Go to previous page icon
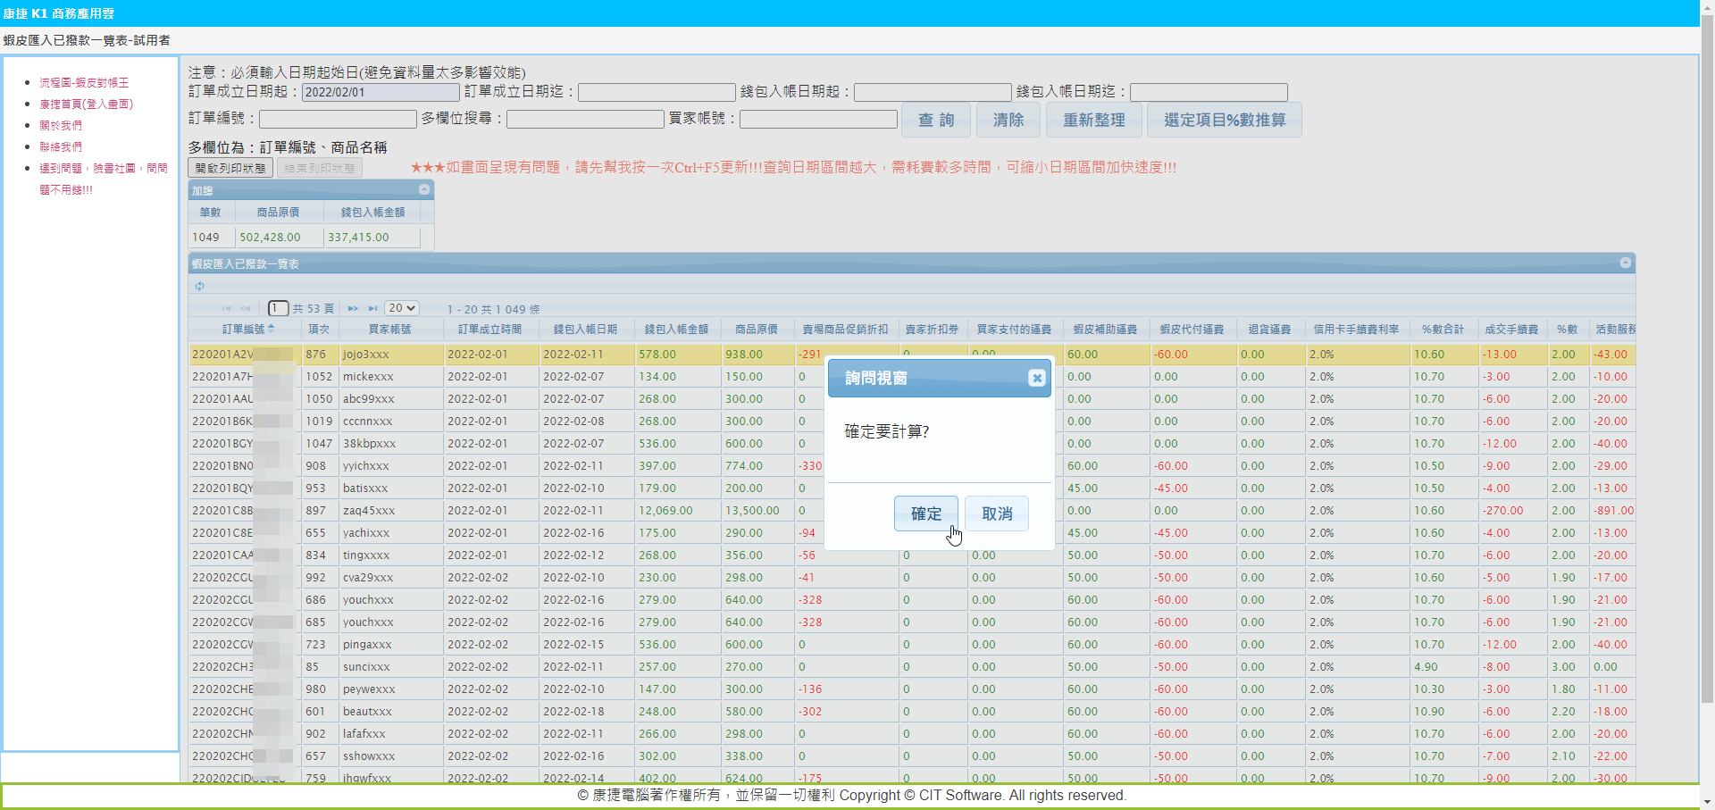The height and width of the screenshot is (810, 1715). [x=246, y=309]
